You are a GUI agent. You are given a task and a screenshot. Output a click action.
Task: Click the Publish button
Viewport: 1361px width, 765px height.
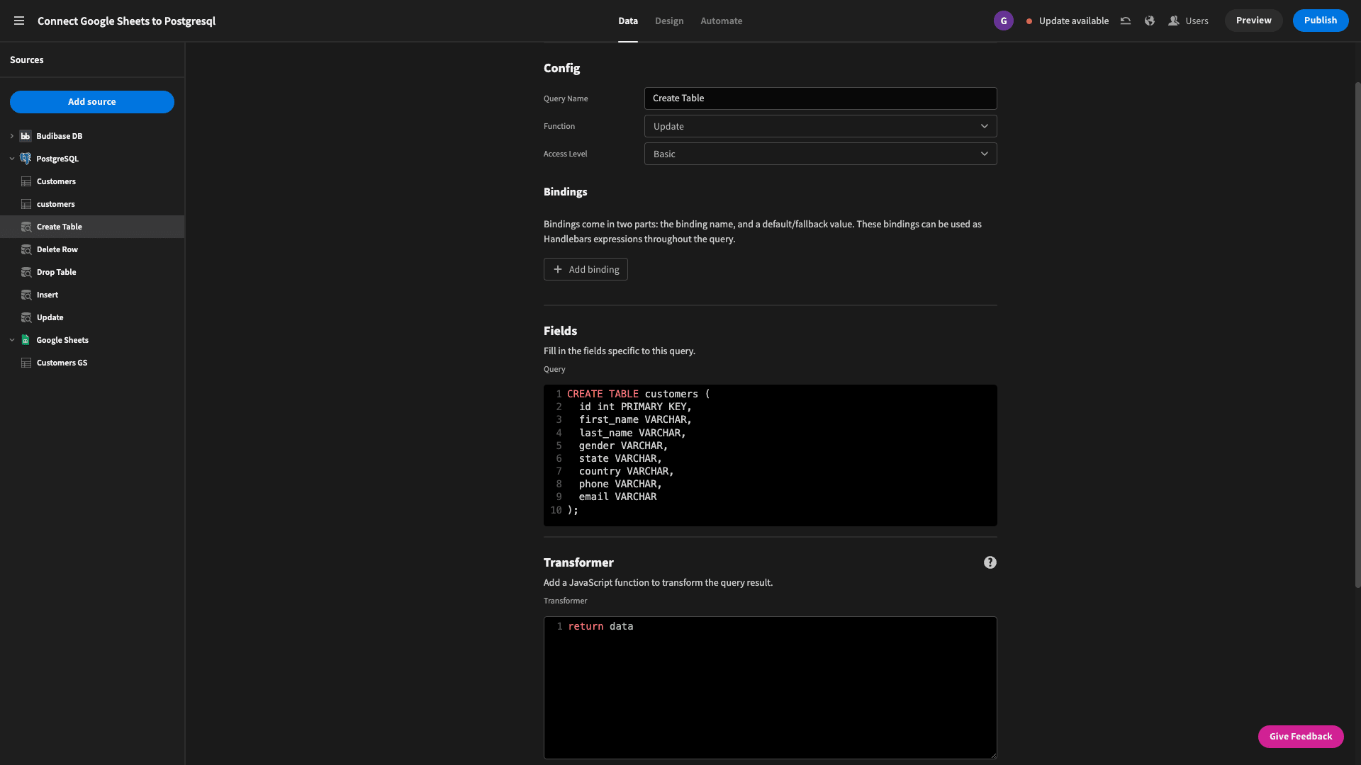(x=1320, y=21)
